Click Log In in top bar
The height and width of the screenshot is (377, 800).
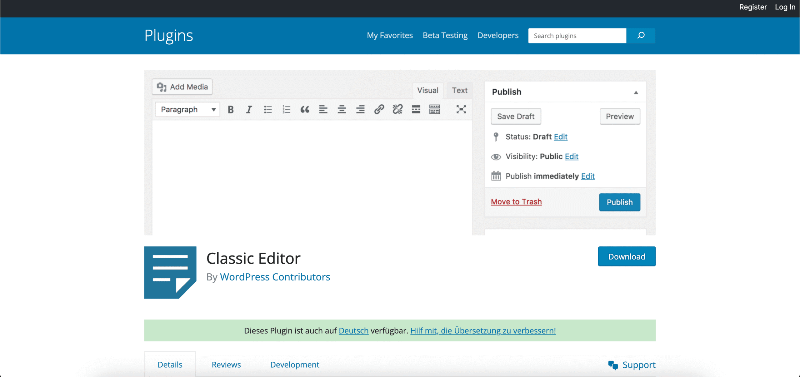click(785, 7)
